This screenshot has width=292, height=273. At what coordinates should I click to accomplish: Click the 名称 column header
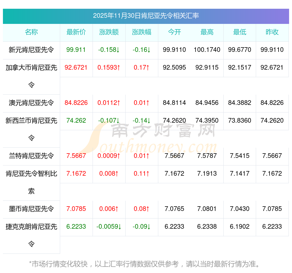[31, 32]
